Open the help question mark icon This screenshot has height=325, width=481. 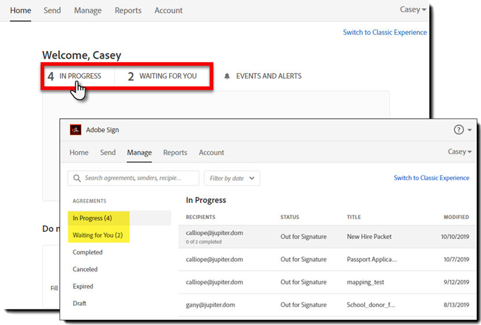tap(458, 130)
